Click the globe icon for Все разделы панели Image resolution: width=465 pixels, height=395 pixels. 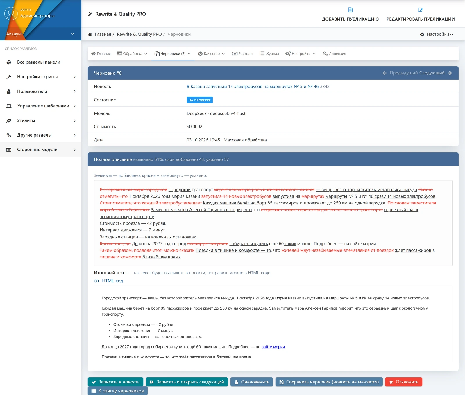pyautogui.click(x=9, y=62)
